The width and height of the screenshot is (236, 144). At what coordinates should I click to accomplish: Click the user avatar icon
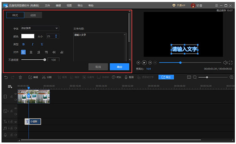click(193, 5)
